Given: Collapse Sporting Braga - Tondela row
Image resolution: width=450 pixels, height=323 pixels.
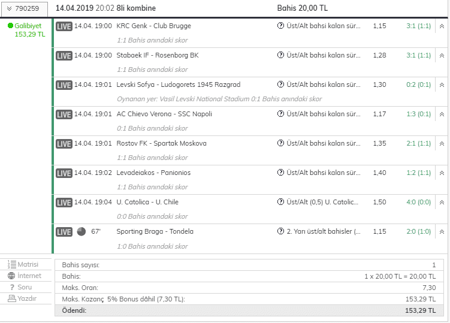Looking at the screenshot, I should click(x=442, y=232).
